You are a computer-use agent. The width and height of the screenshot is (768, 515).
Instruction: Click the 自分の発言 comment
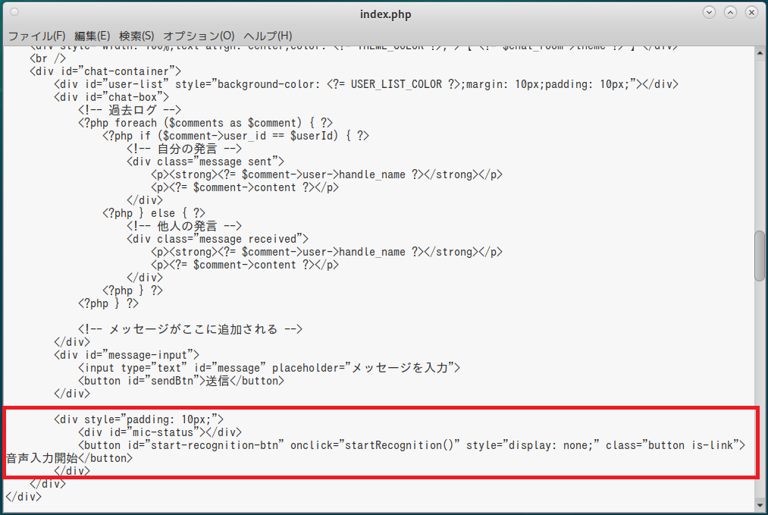(183, 149)
